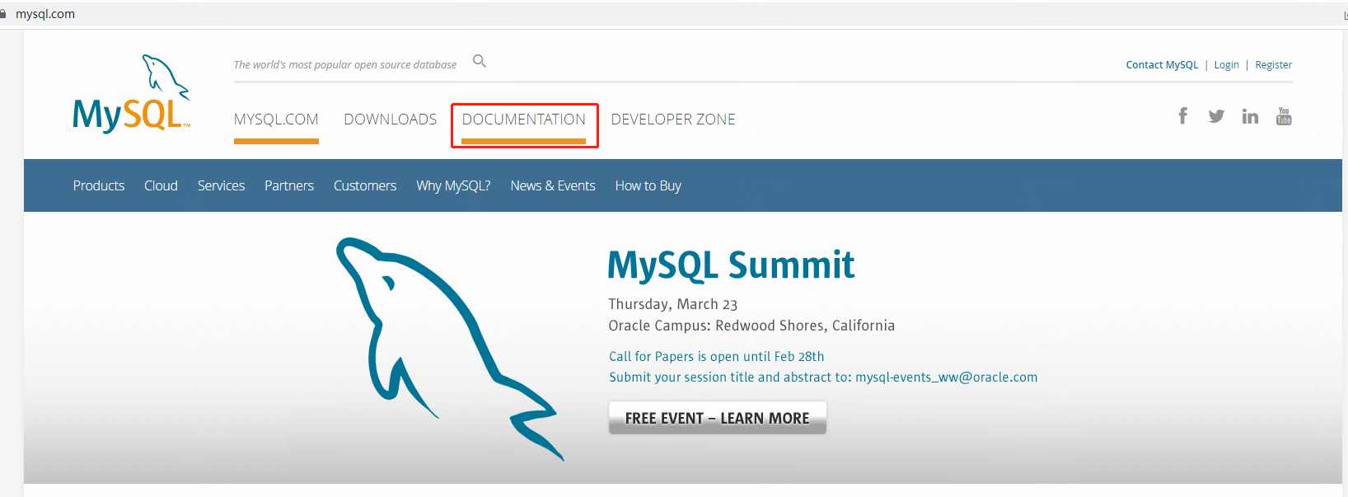Open Customers in navigation bar

(365, 185)
